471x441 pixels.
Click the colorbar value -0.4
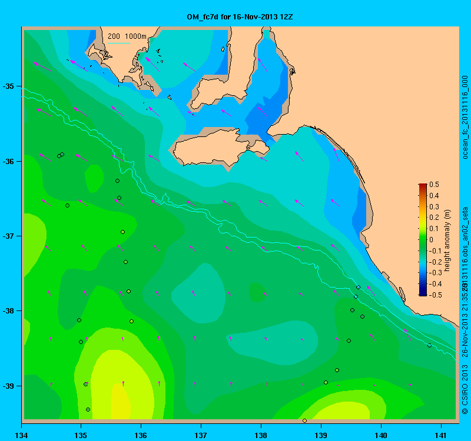click(x=435, y=284)
